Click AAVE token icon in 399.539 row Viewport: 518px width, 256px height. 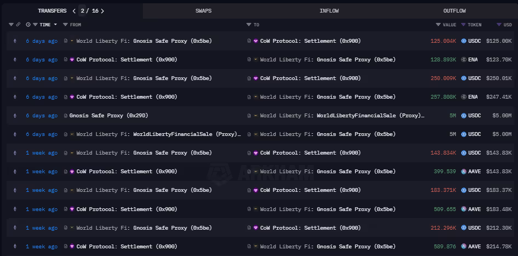pos(464,172)
